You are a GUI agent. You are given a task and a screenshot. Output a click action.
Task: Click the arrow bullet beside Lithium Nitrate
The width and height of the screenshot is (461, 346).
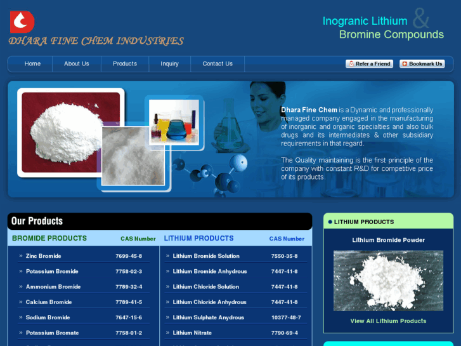(x=167, y=333)
